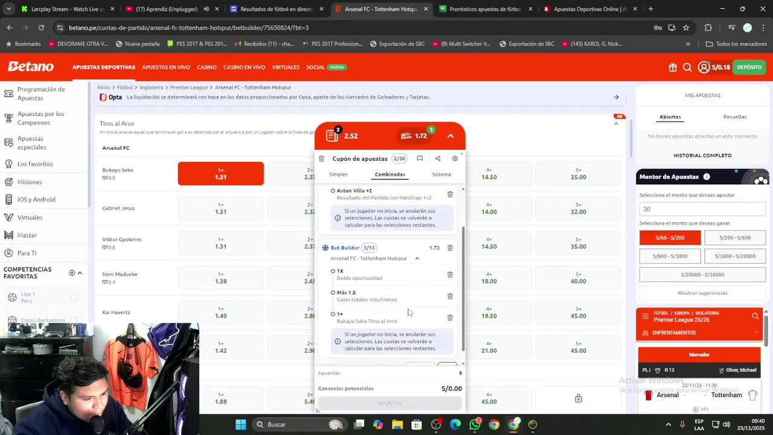Collapse the Tiros al Arco market
Screen dimensions: 773x435
[616, 123]
